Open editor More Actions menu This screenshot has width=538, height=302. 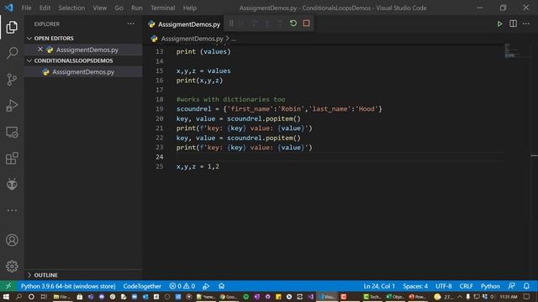pyautogui.click(x=526, y=23)
